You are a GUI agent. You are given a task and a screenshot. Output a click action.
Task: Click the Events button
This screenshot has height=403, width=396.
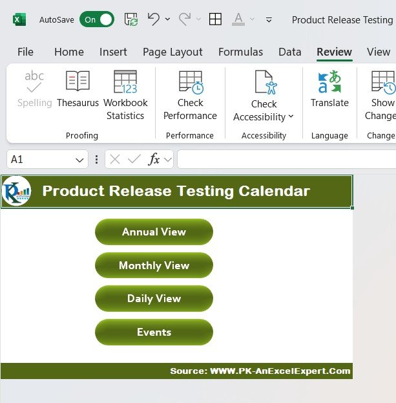click(154, 332)
